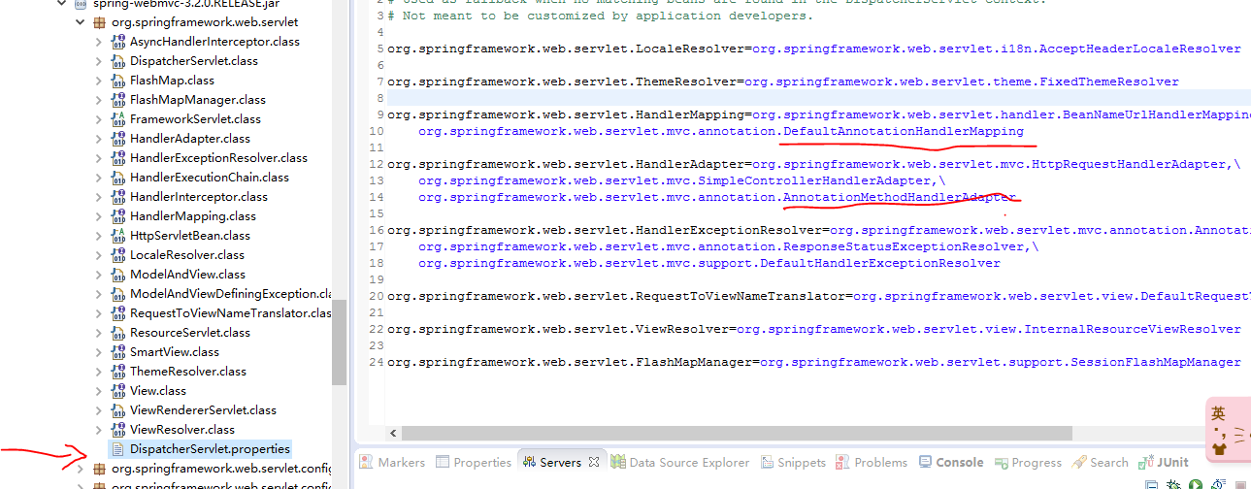Image resolution: width=1251 pixels, height=489 pixels.
Task: Open the Console tab
Action: coord(950,463)
